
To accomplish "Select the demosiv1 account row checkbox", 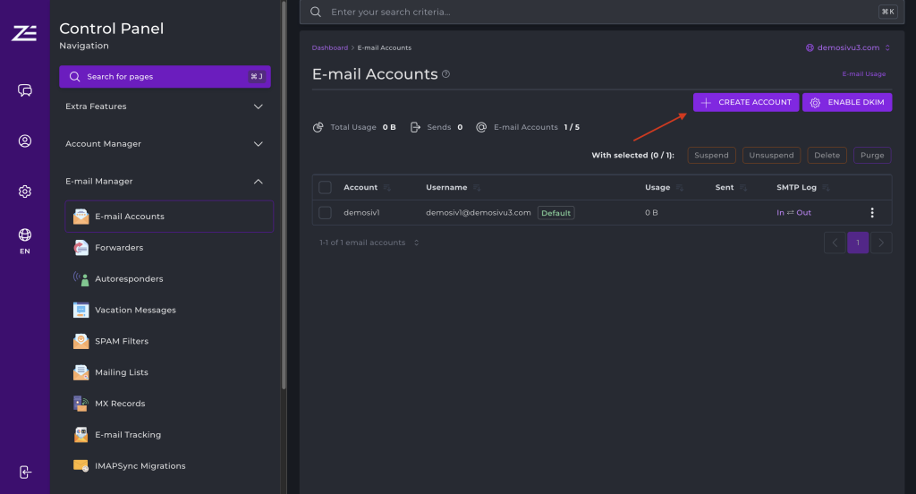I will (x=325, y=213).
